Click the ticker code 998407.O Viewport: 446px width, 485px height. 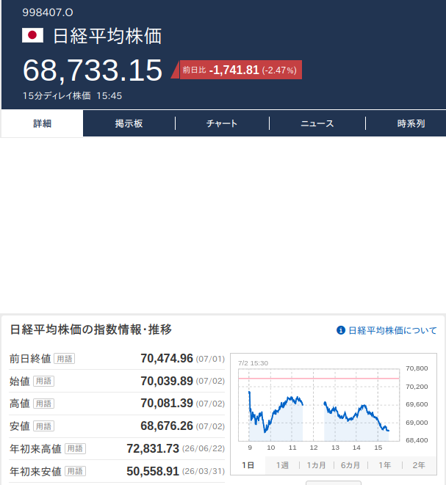(48, 12)
